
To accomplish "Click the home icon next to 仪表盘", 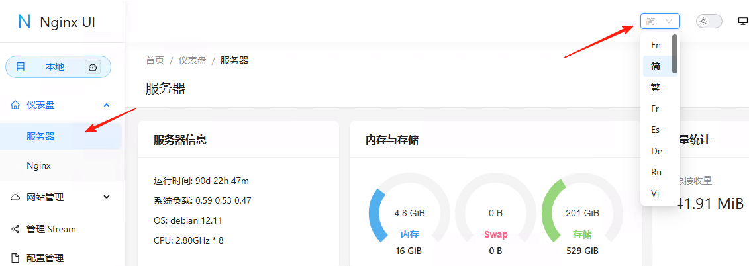I will click(x=15, y=105).
